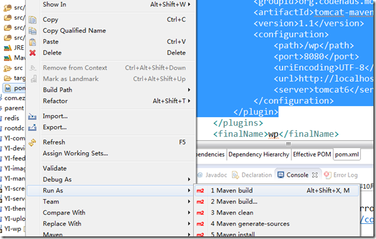Viewport: 376px width, 239px height.
Task: Click the <version>1.1</version> line
Action: (x=309, y=24)
